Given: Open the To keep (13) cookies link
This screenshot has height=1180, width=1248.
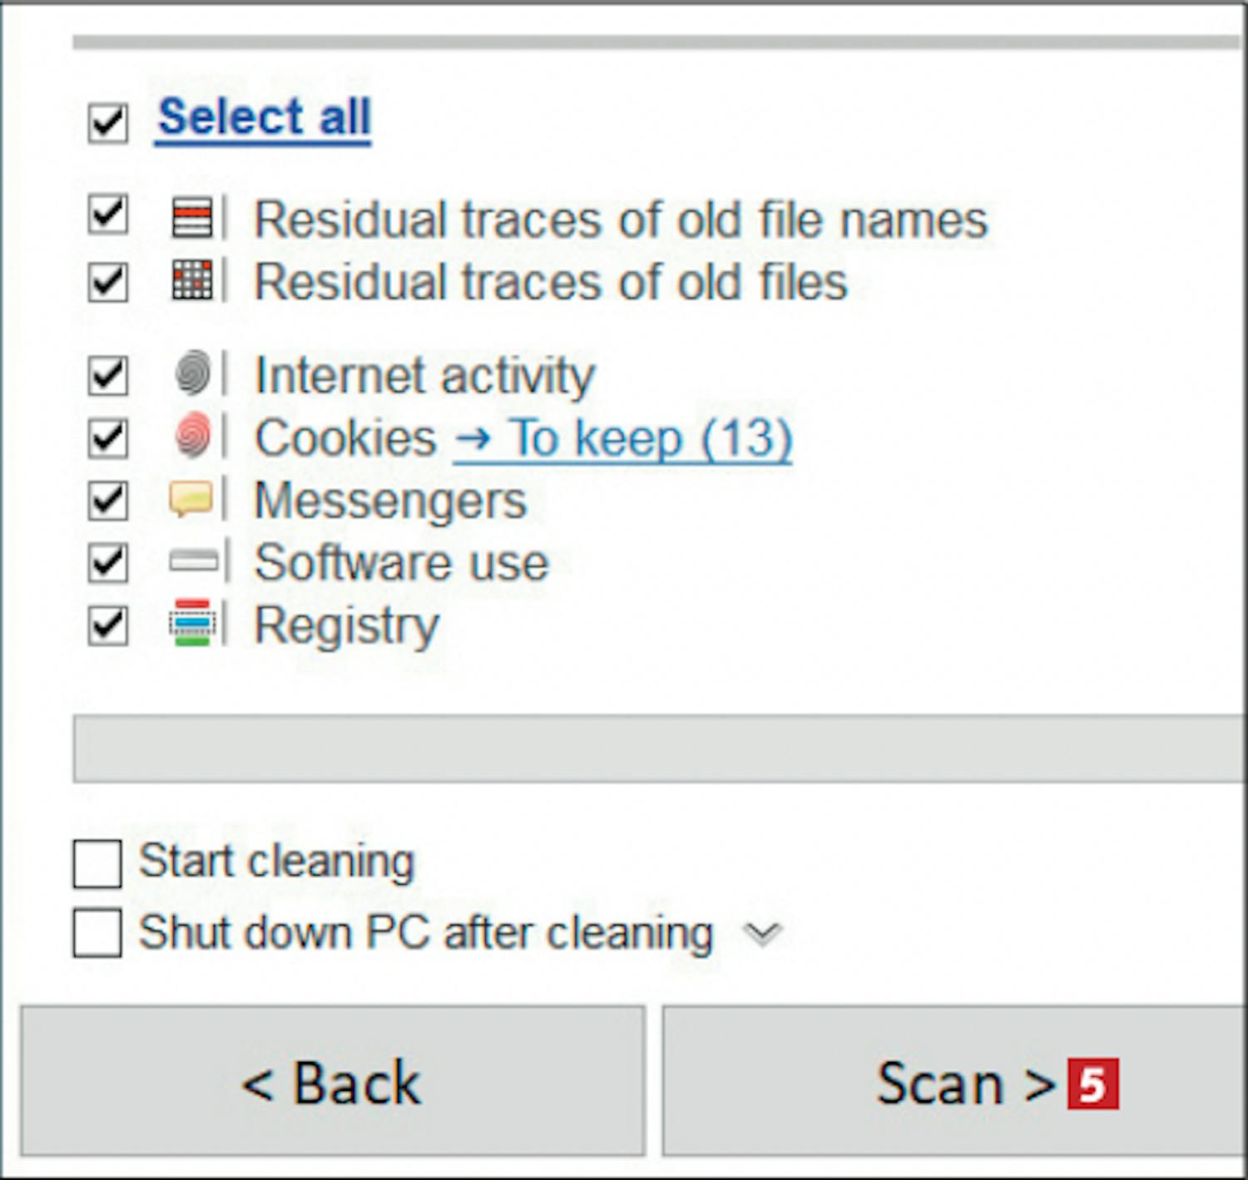Looking at the screenshot, I should tap(623, 438).
